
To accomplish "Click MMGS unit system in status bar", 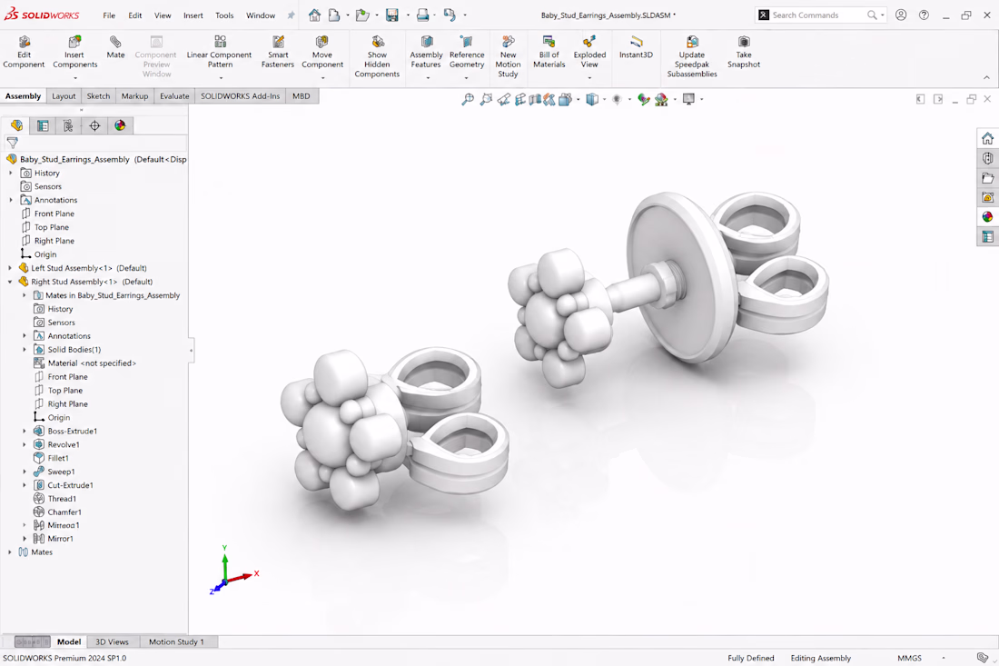I will point(909,659).
